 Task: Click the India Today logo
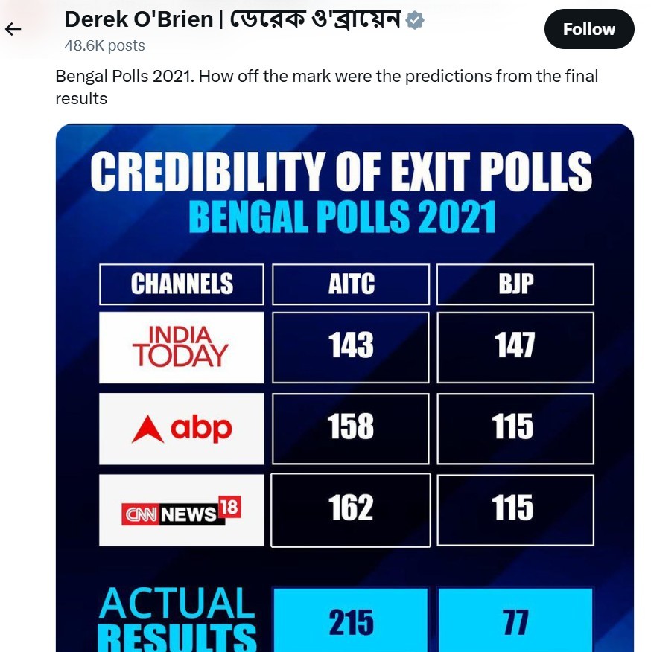pos(181,347)
